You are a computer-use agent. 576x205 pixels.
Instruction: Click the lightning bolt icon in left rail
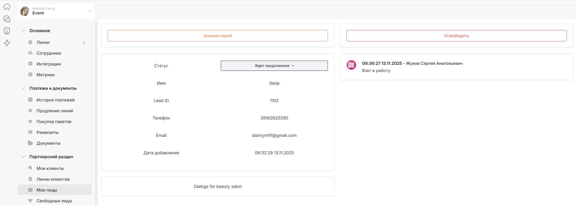(x=7, y=43)
